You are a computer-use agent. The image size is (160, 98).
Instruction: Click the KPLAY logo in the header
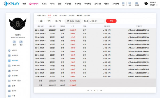(11, 4)
